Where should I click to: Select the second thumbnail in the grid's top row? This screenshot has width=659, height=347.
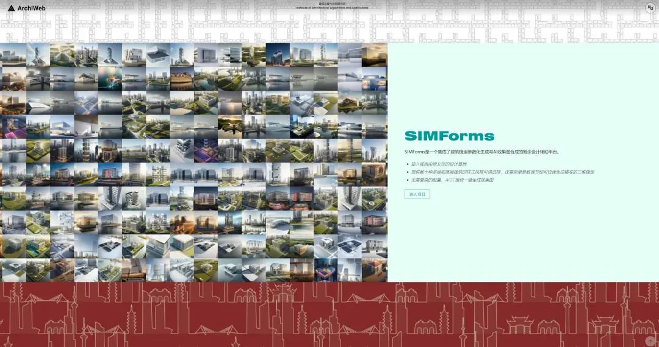point(37,54)
